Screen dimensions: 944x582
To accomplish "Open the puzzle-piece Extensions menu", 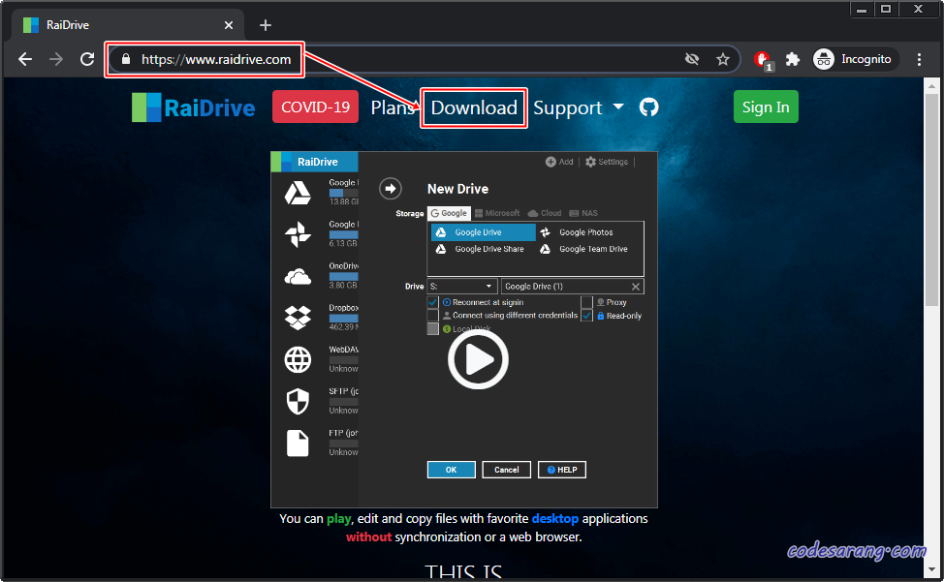I will 793,59.
